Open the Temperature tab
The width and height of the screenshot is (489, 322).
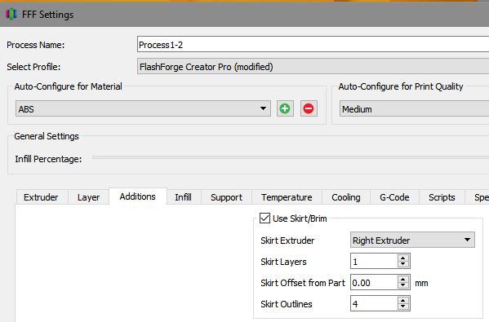(x=287, y=197)
